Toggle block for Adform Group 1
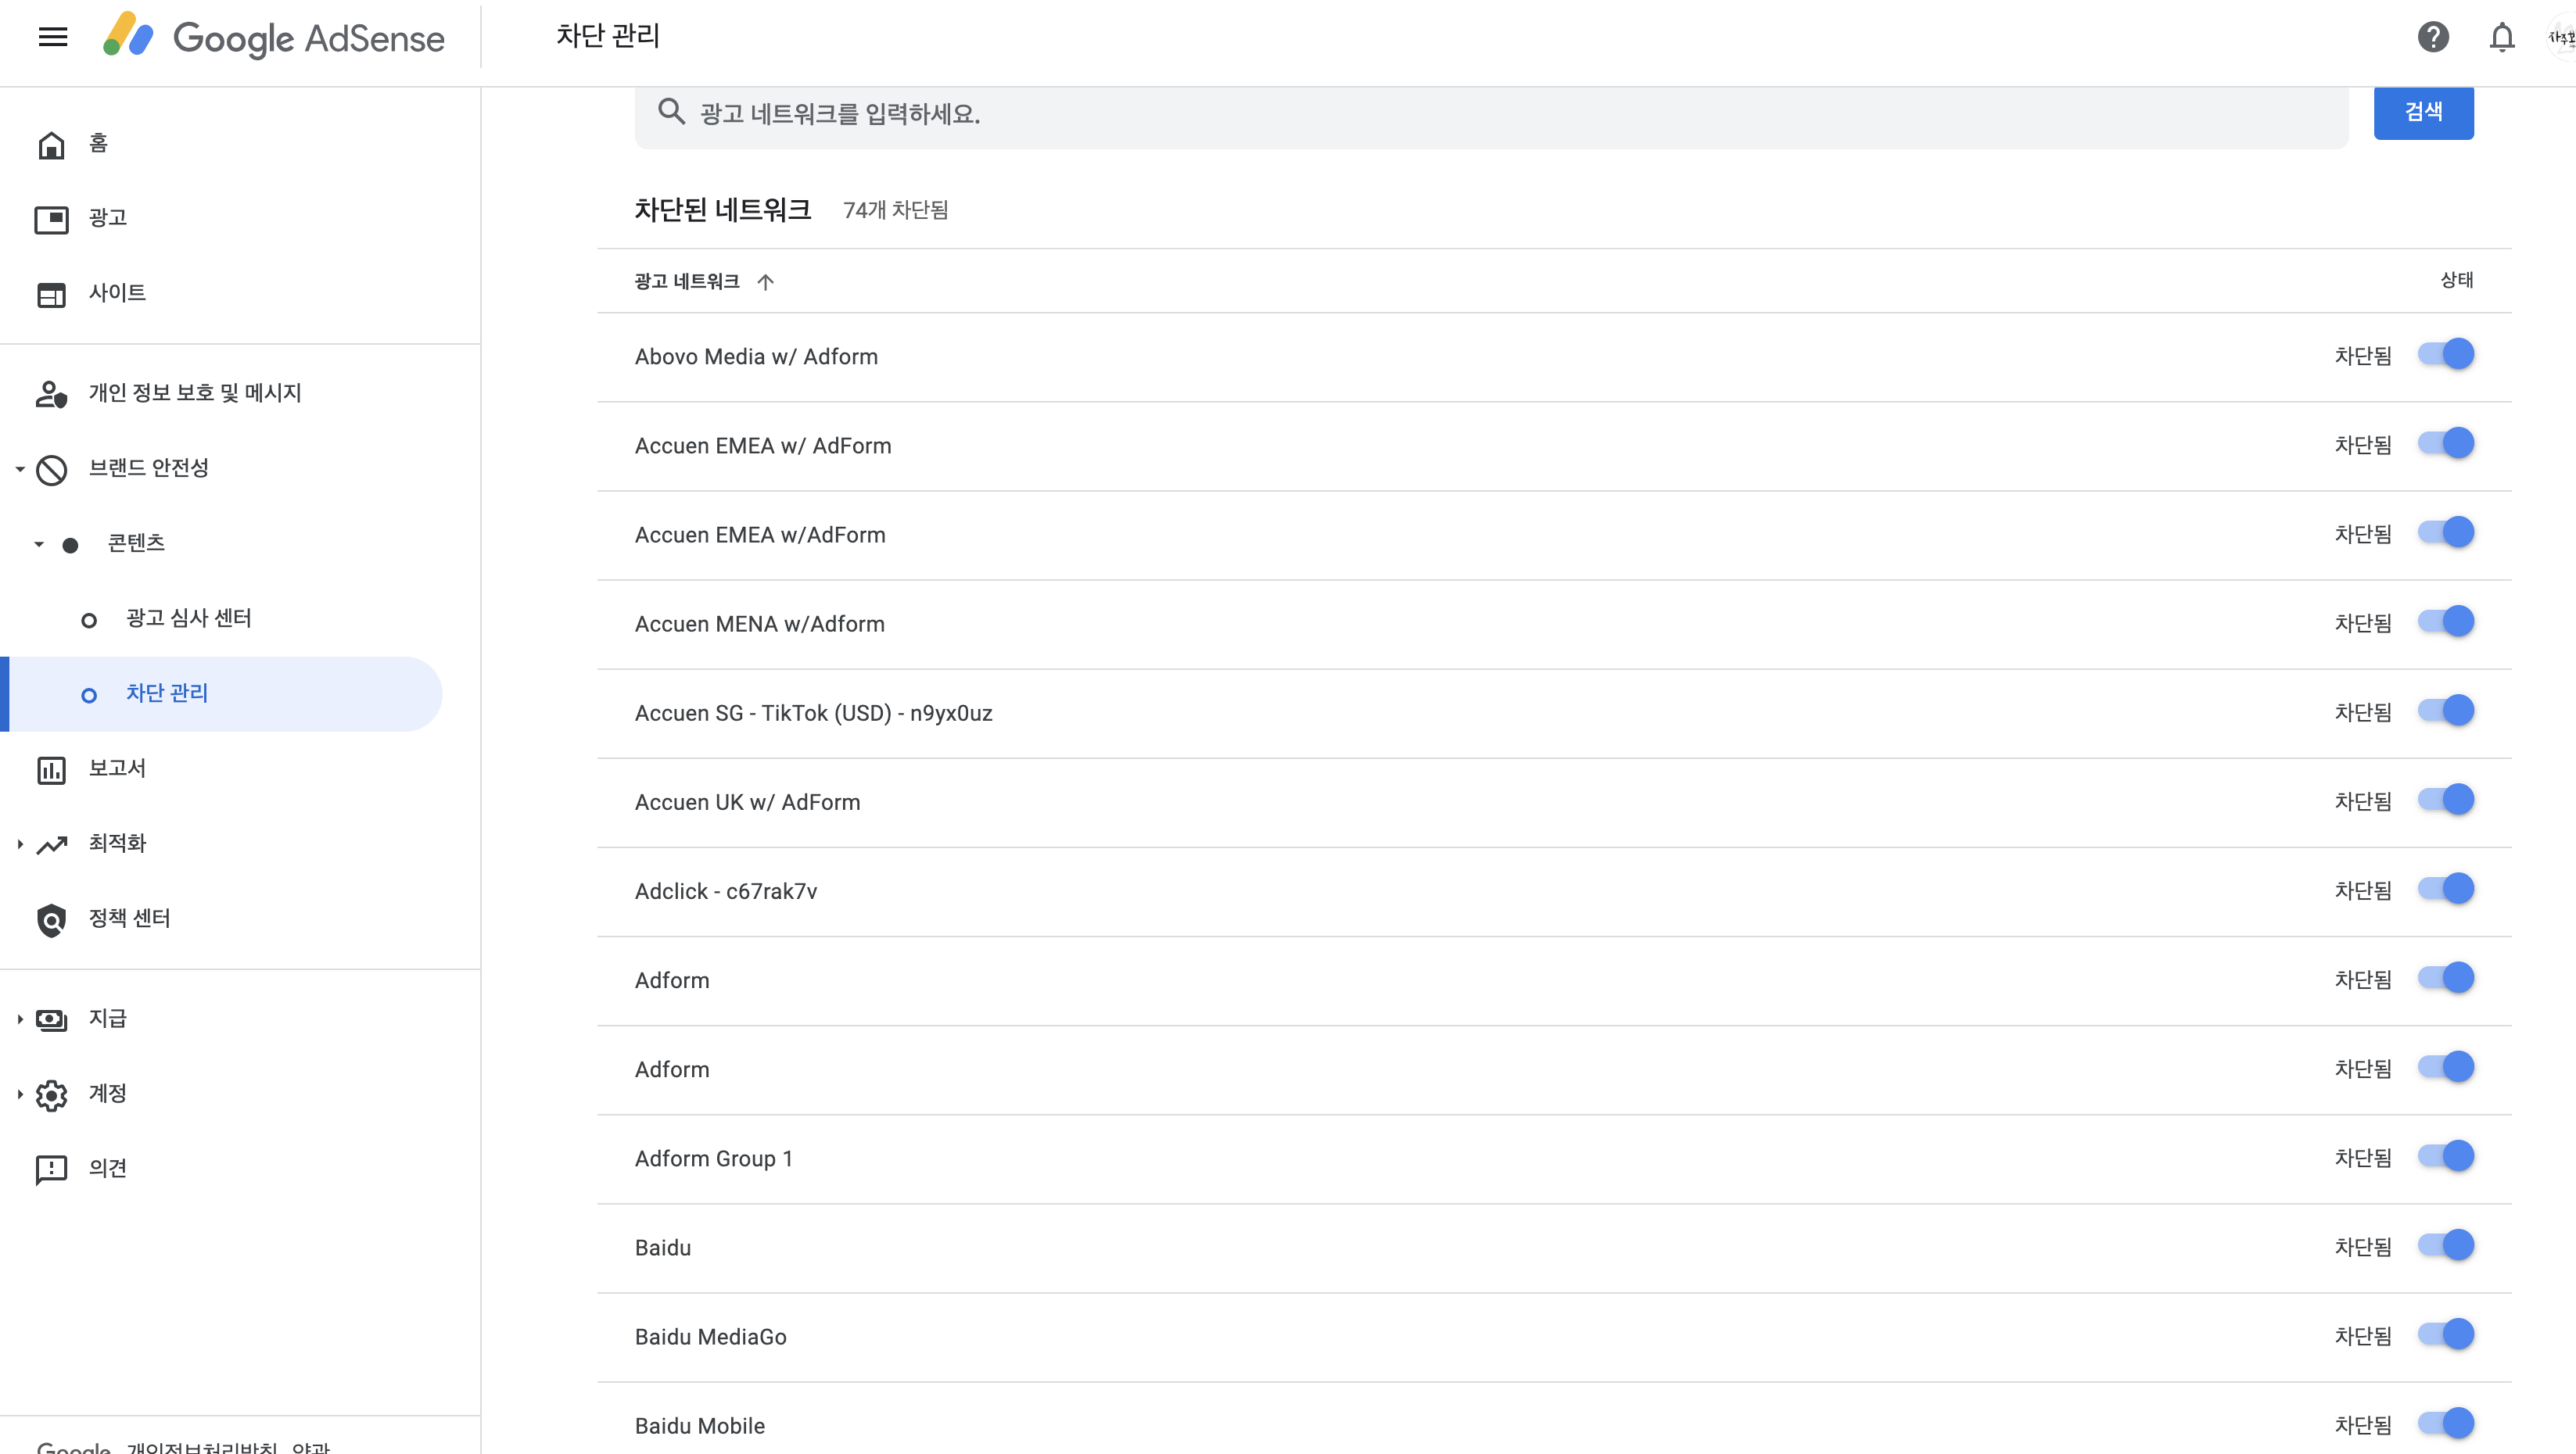 (x=2445, y=1156)
